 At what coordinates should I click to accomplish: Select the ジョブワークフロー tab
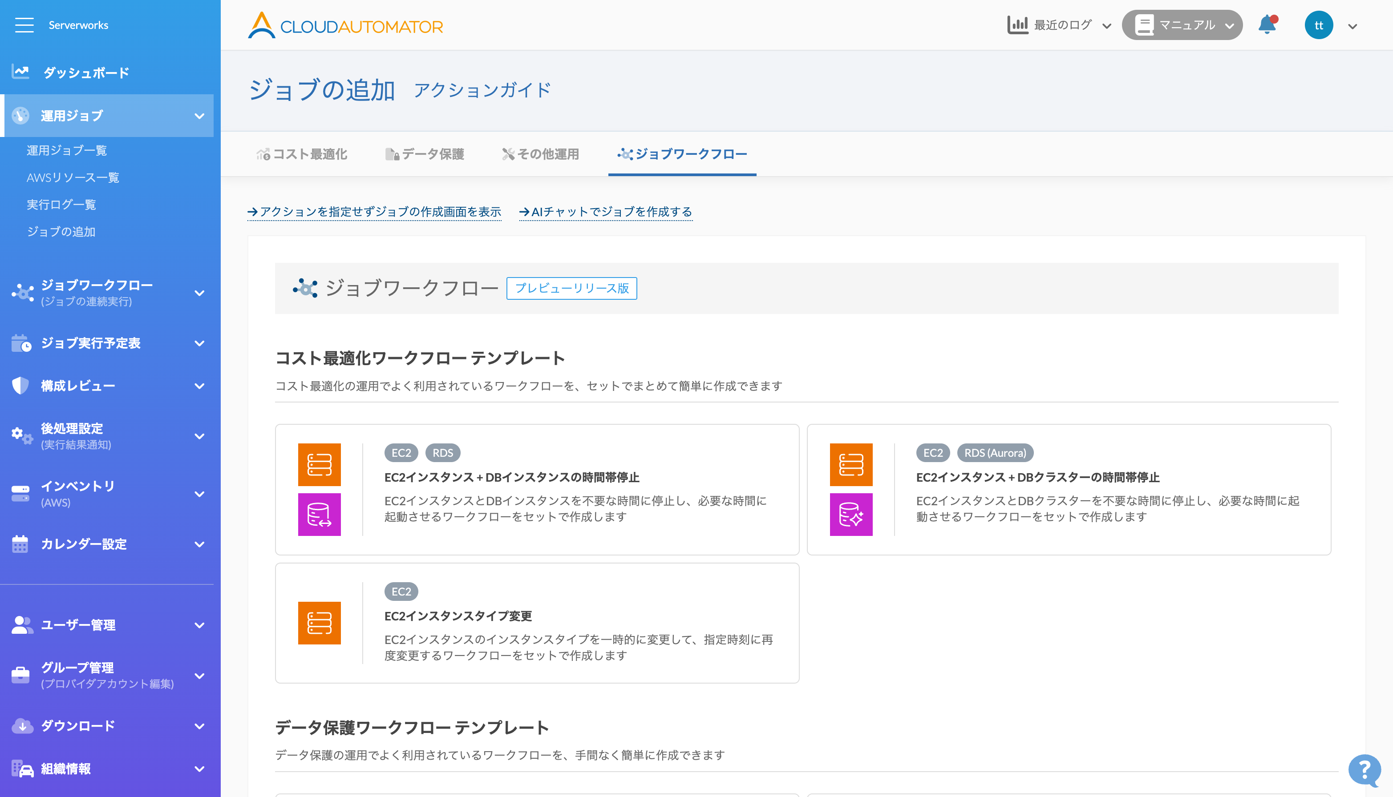[682, 154]
